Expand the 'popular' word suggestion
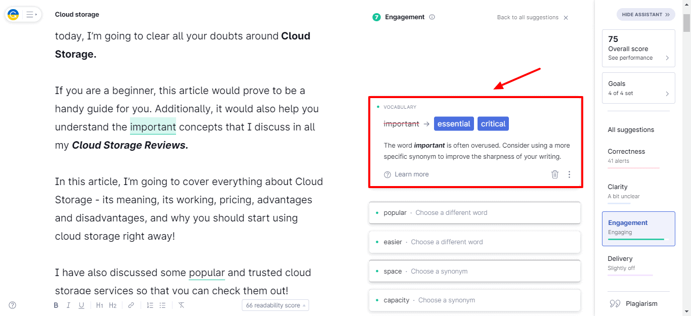 474,213
